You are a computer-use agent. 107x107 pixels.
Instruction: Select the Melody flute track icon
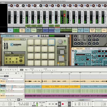coord(3,81)
